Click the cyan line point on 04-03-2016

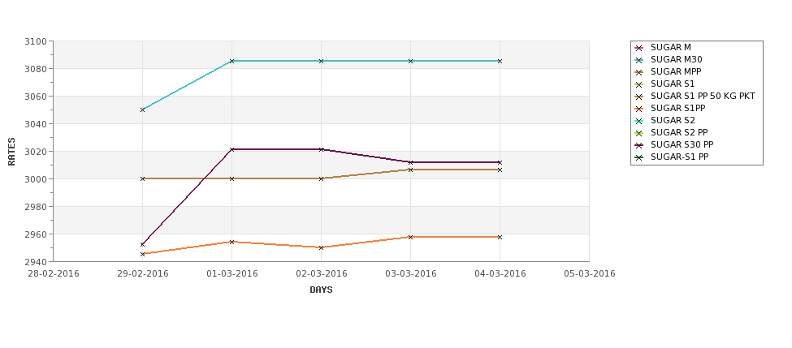500,61
